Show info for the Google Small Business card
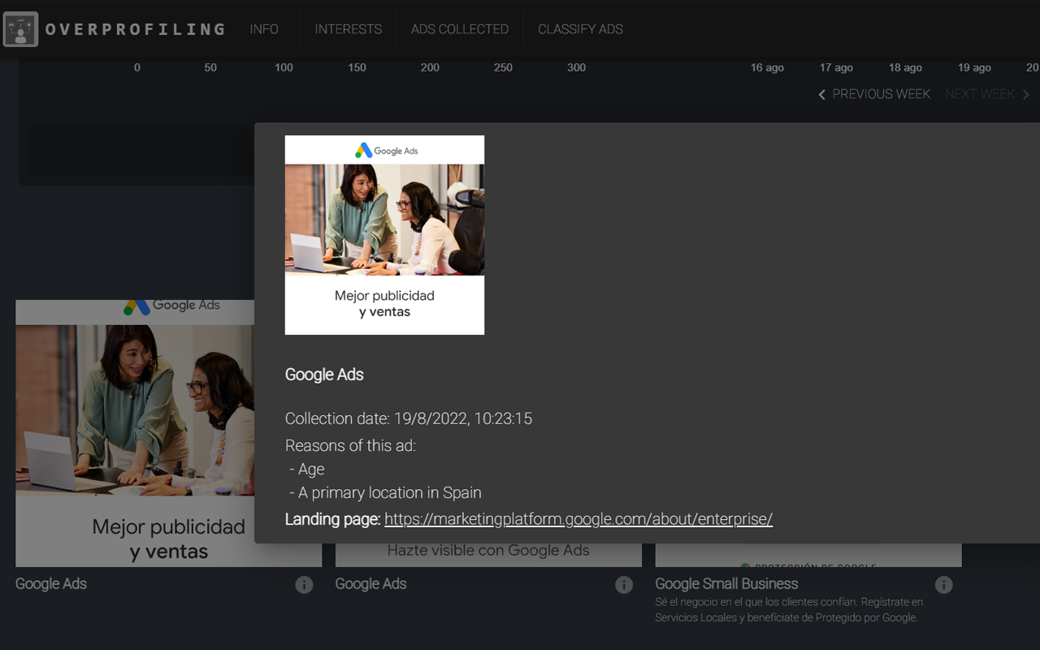This screenshot has height=650, width=1040. [x=943, y=585]
